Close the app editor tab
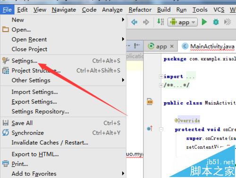Image resolution: width=236 pixels, height=178 pixels. [172, 46]
